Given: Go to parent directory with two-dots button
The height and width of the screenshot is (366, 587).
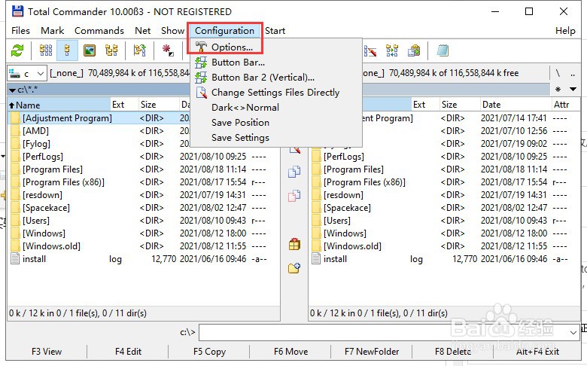Looking at the screenshot, I should point(573,73).
